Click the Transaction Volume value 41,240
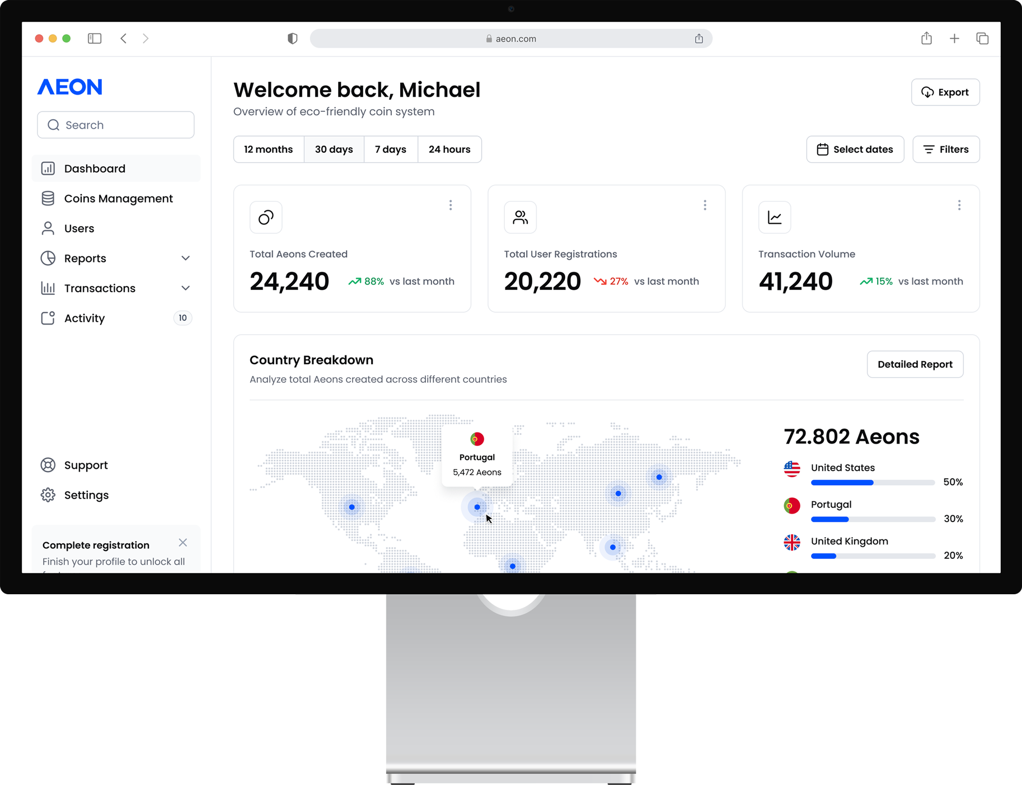Image resolution: width=1022 pixels, height=785 pixels. coord(795,281)
